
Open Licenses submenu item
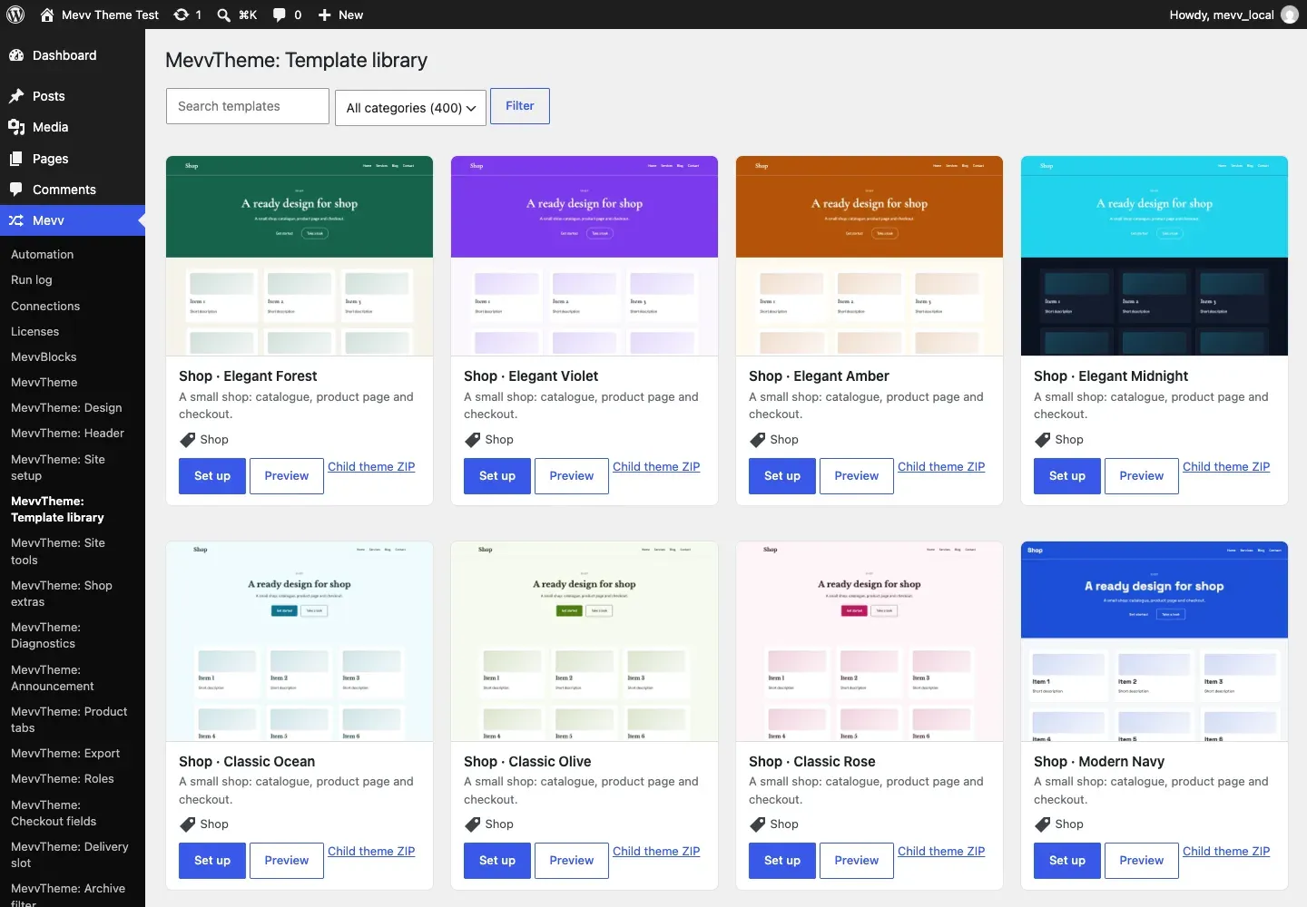click(x=34, y=332)
